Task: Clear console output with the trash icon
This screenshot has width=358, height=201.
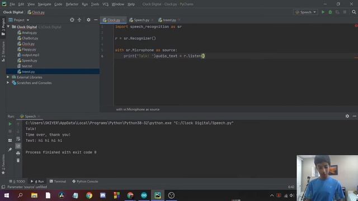Action: tap(18, 160)
